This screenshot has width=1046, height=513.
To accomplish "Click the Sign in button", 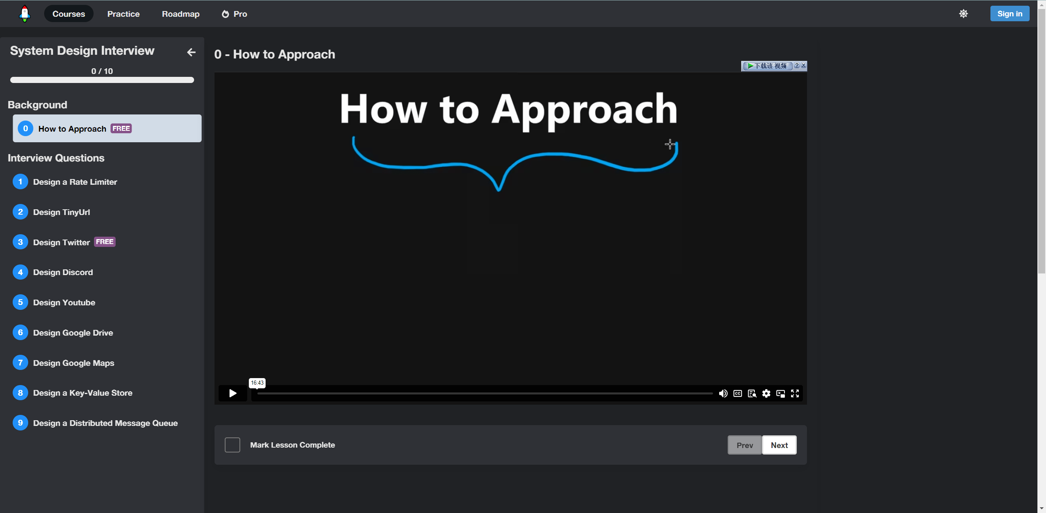I will (x=1010, y=13).
